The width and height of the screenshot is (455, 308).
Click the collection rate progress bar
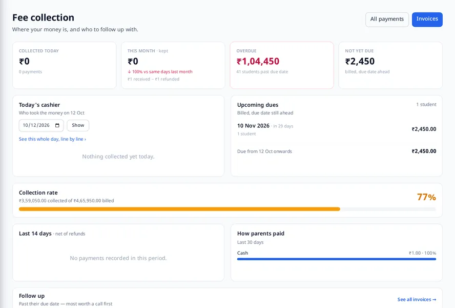click(227, 209)
